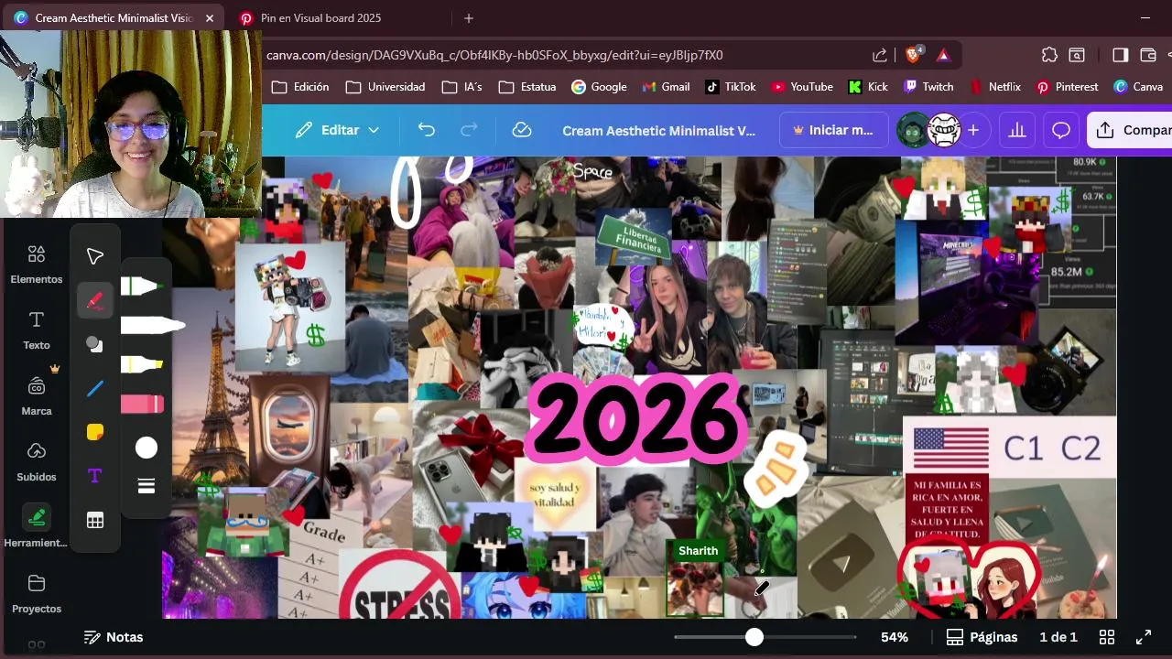Image resolution: width=1172 pixels, height=659 pixels.
Task: Open TikTok bookmark
Action: click(x=731, y=87)
